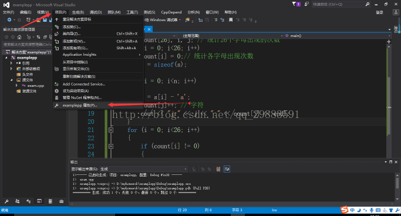
Task: Open the Application Insights submenu
Action: (x=98, y=55)
